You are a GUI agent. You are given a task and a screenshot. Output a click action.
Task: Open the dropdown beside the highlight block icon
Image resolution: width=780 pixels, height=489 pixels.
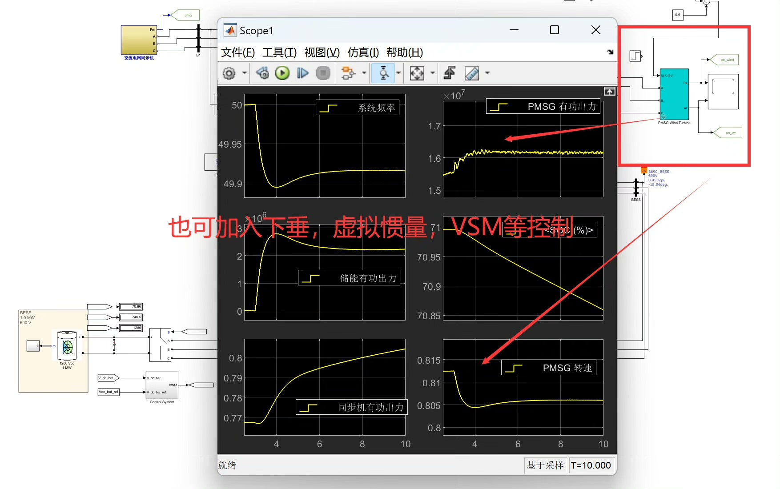click(x=364, y=73)
